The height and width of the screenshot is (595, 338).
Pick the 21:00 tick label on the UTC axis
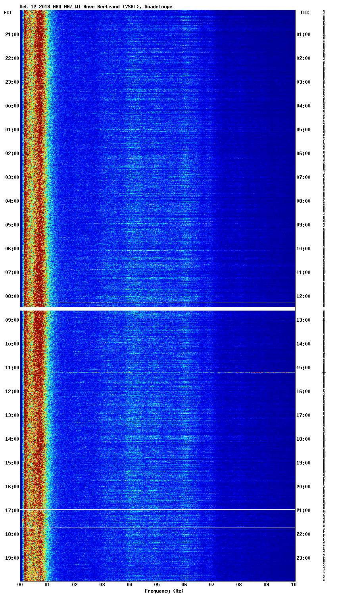[303, 511]
